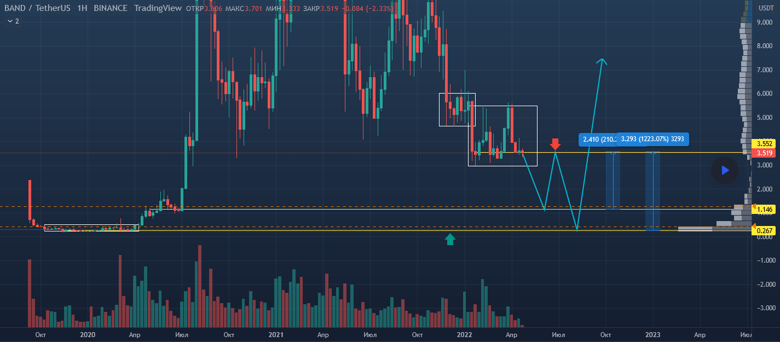The height and width of the screenshot is (342, 780).
Task: Click the 2023 label on time axis
Action: pyautogui.click(x=653, y=334)
